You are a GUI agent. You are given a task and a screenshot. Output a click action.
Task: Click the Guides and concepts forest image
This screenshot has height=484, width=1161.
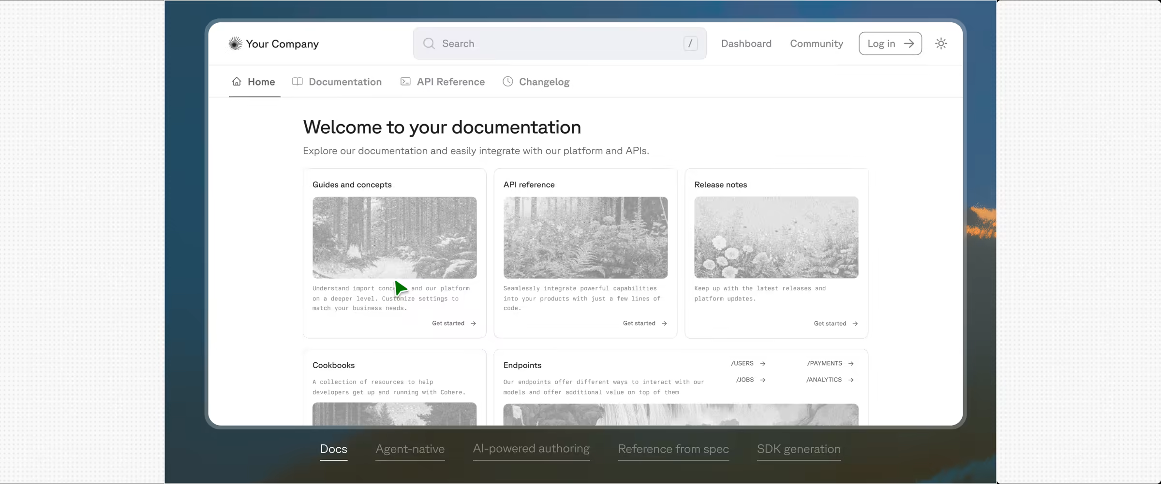point(394,237)
